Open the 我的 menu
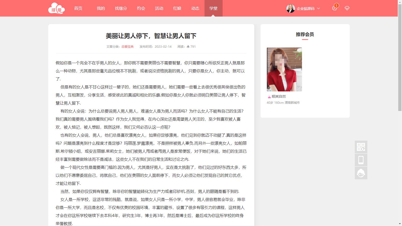 (101, 8)
